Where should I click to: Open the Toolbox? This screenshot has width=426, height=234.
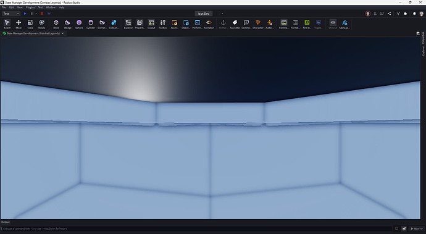[163, 24]
